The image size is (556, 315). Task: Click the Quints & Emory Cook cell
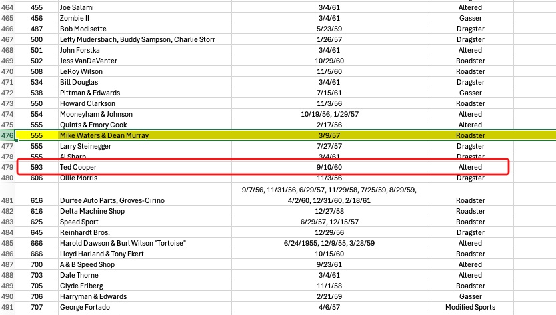pos(145,125)
